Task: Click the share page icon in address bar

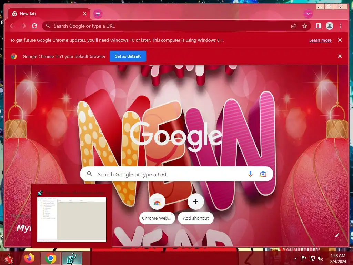Action: 294,26
